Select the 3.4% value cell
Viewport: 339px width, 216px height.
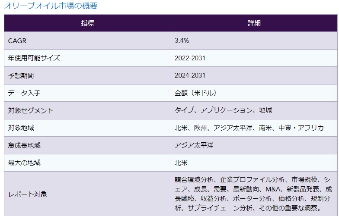pos(254,41)
